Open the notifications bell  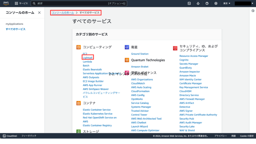pos(197,3)
